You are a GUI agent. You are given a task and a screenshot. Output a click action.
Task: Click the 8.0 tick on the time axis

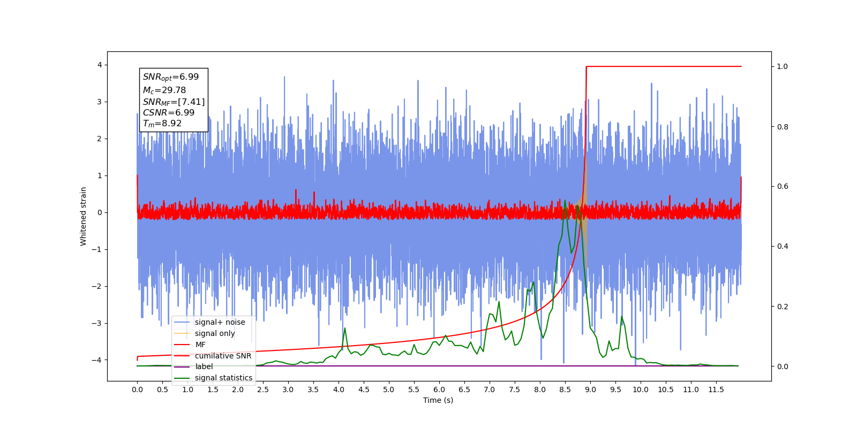click(x=540, y=389)
